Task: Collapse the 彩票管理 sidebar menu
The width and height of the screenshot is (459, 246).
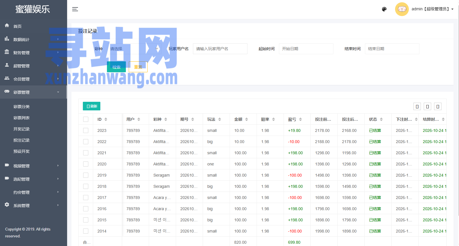Action: pyautogui.click(x=33, y=92)
